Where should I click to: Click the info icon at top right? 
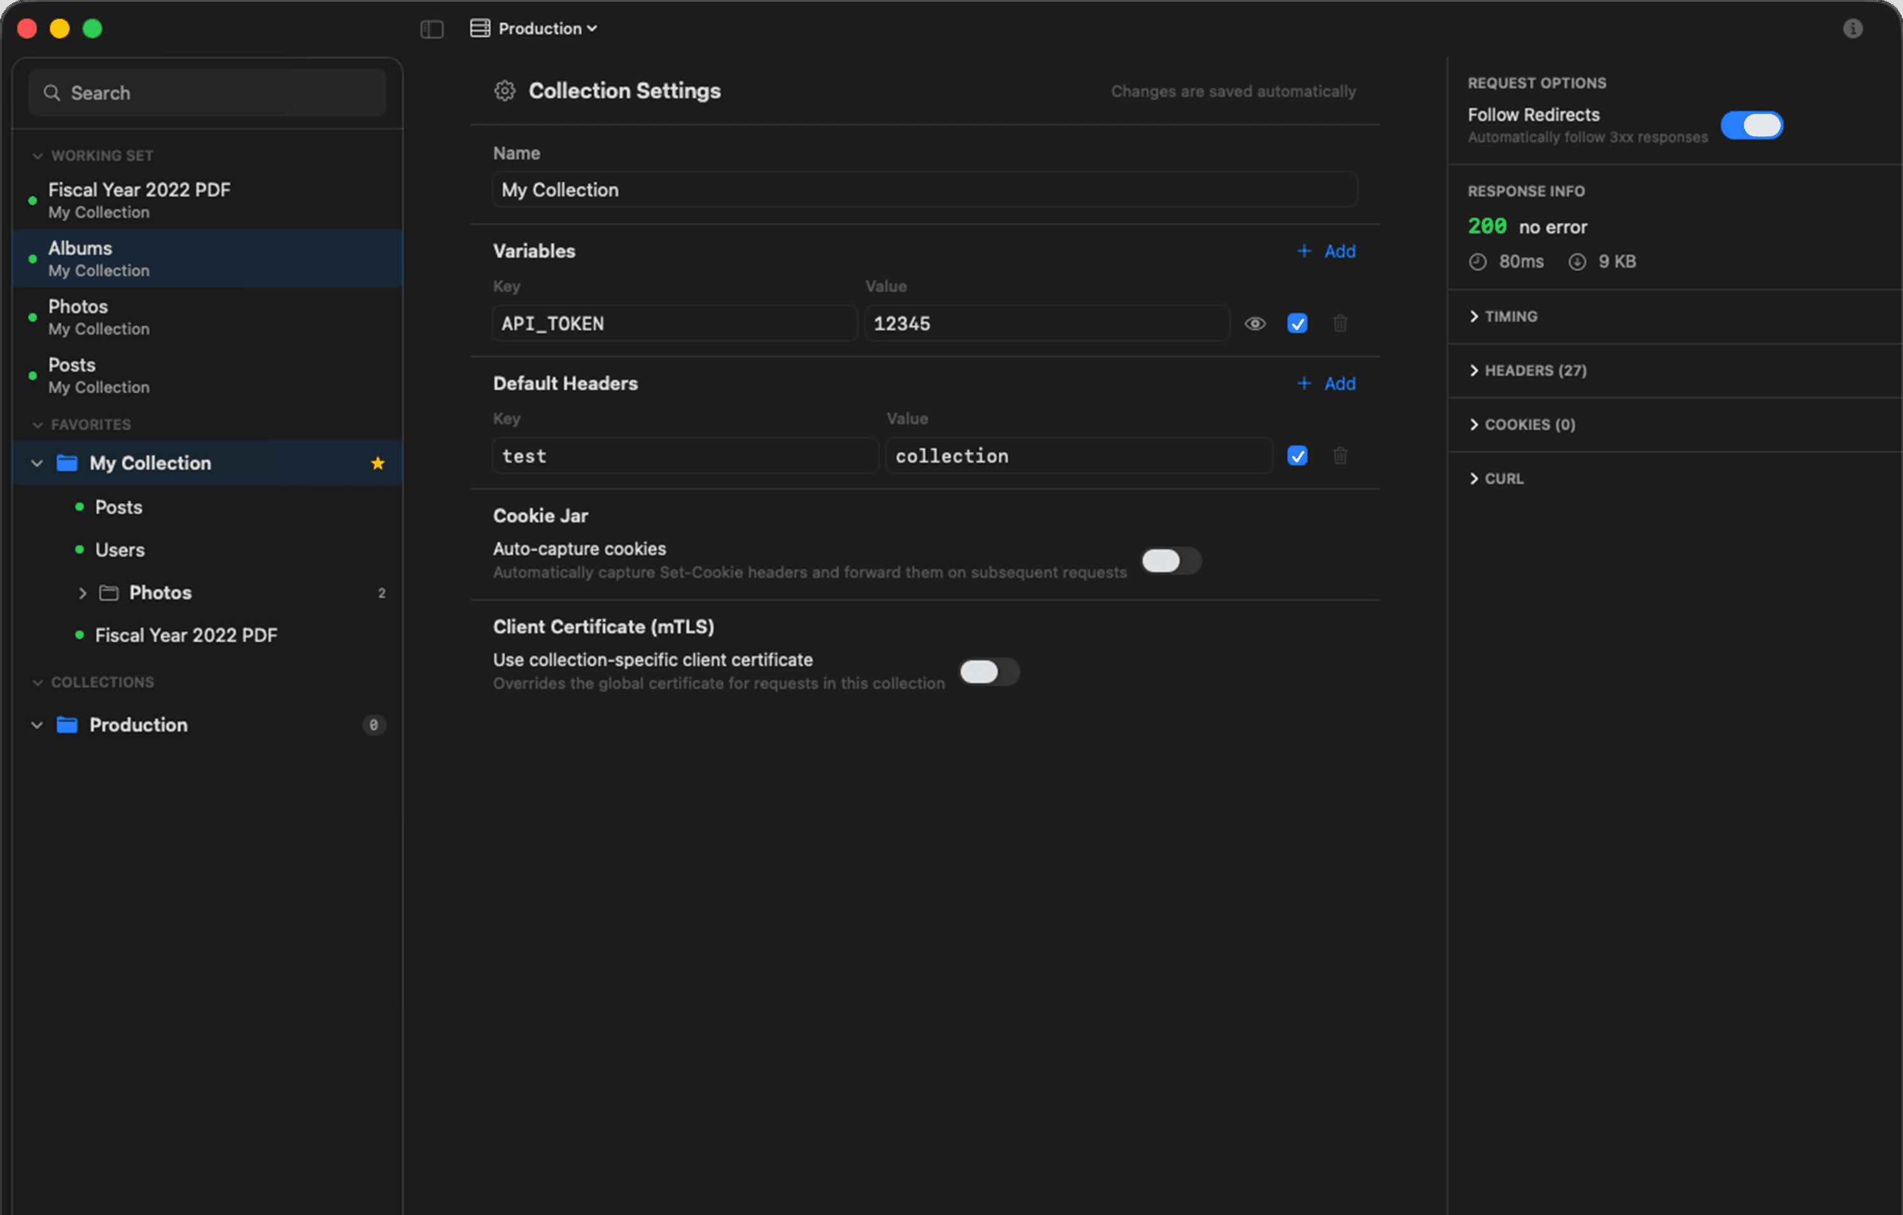(1853, 29)
